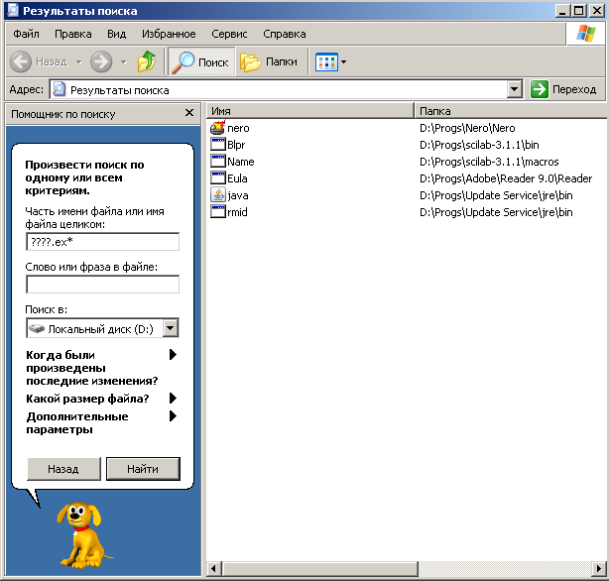609x581 pixels.
Task: Open the Поиск в drive dropdown
Action: tap(171, 328)
